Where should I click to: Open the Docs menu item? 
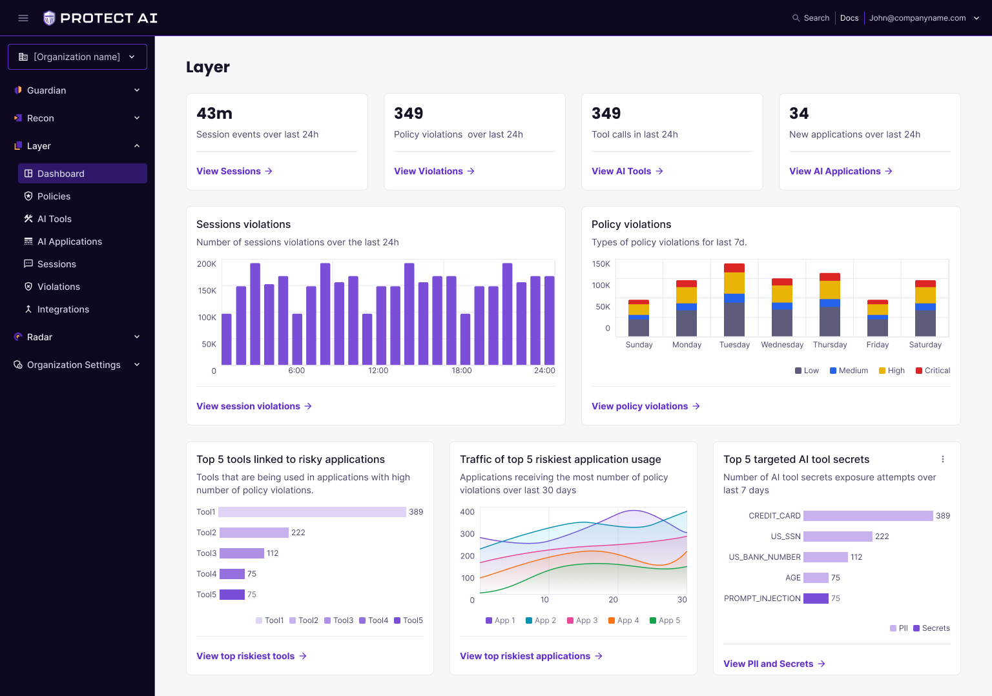849,18
